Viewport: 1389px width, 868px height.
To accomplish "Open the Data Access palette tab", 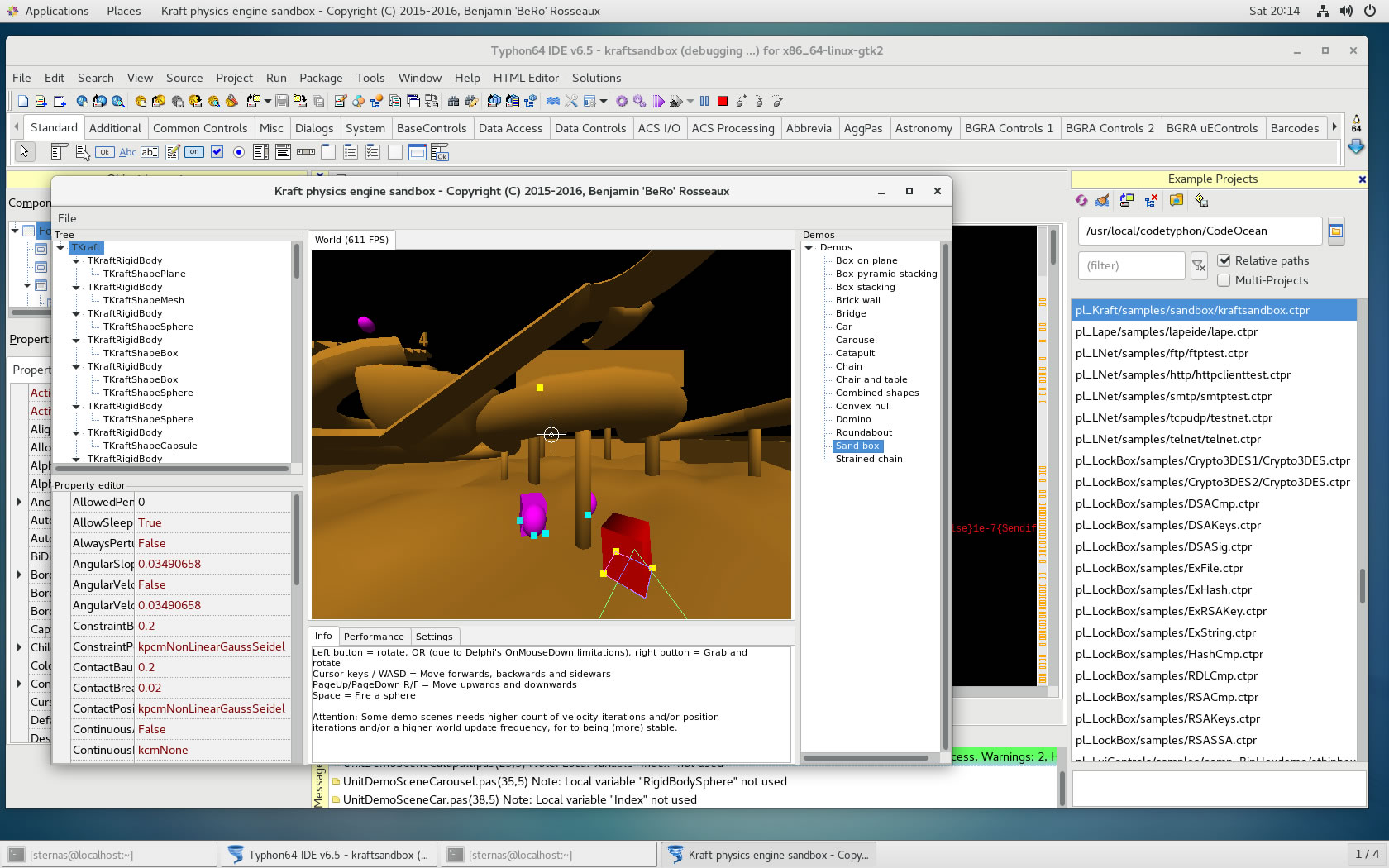I will click(x=510, y=128).
